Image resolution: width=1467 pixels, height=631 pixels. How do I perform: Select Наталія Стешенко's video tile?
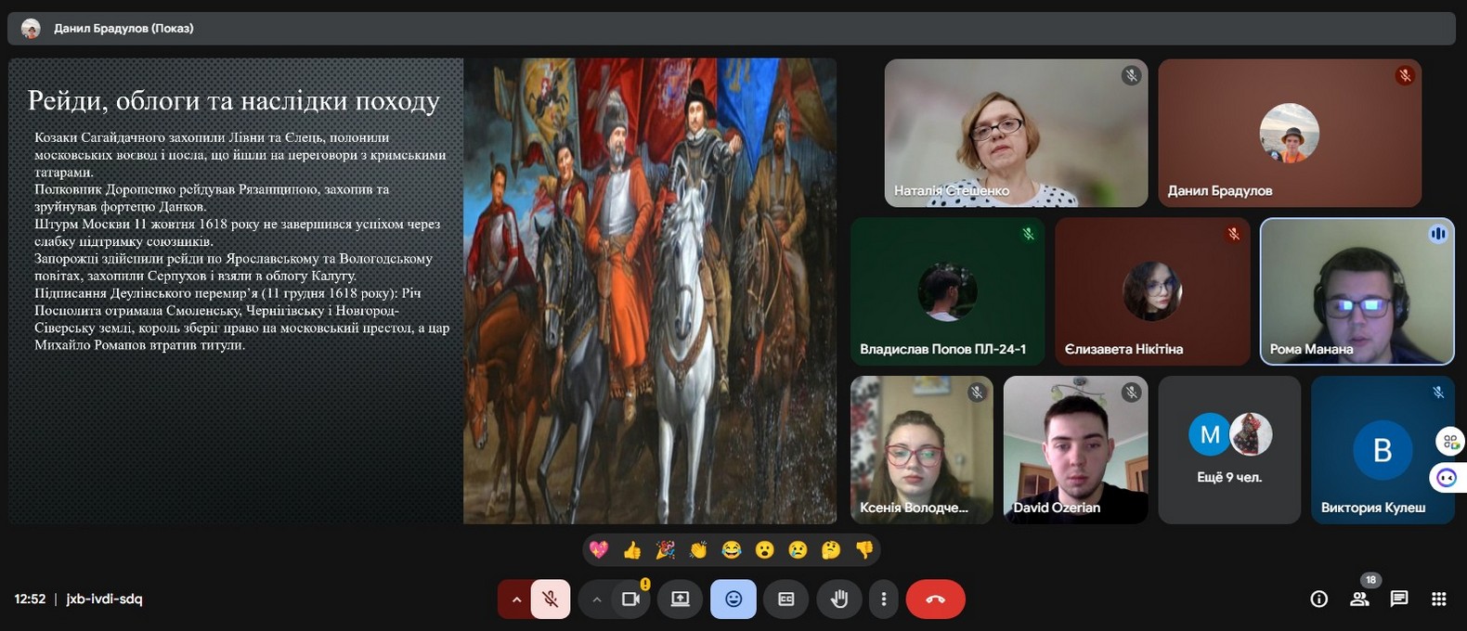pos(1016,133)
